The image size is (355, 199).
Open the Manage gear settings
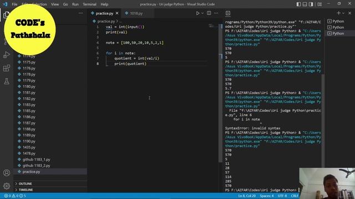point(6,186)
